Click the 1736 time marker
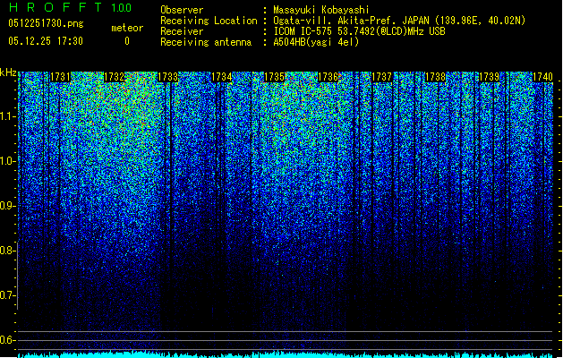The image size is (563, 358). tap(328, 77)
